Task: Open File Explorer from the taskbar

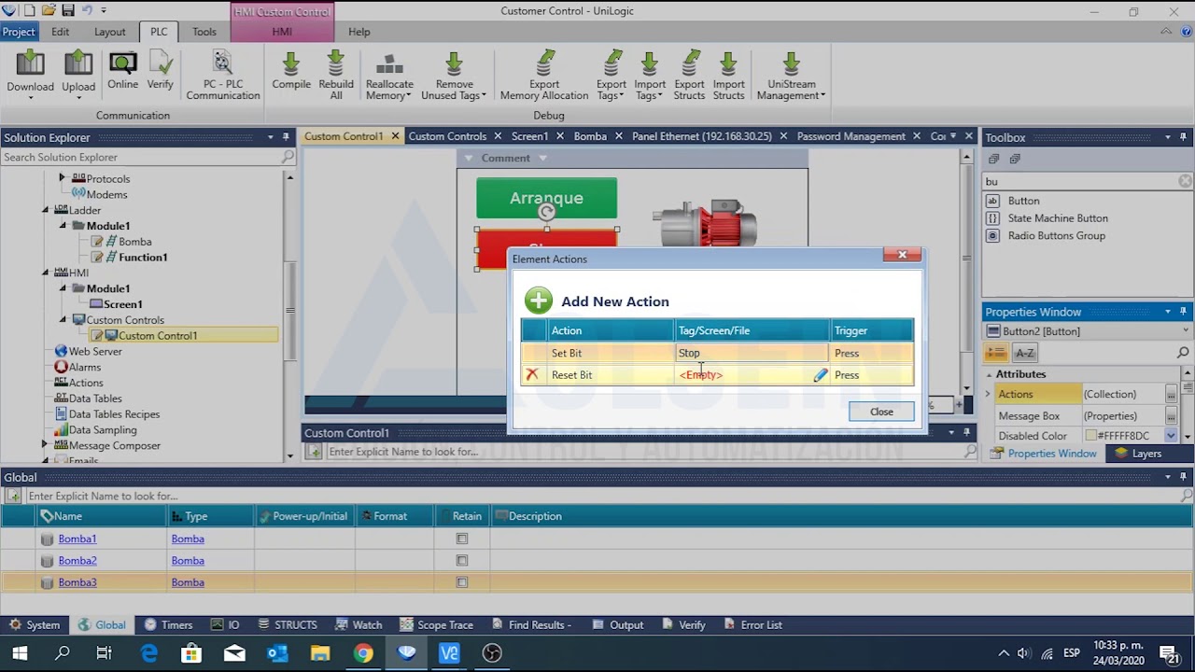Action: tap(320, 653)
